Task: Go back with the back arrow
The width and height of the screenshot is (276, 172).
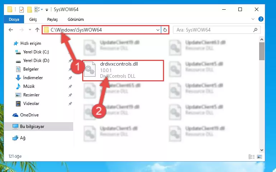Action: coord(11,30)
